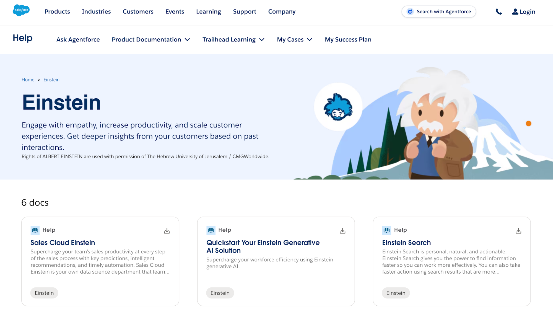The height and width of the screenshot is (320, 553).
Task: Click the Agentforce robot icon in search bar
Action: [x=410, y=12]
